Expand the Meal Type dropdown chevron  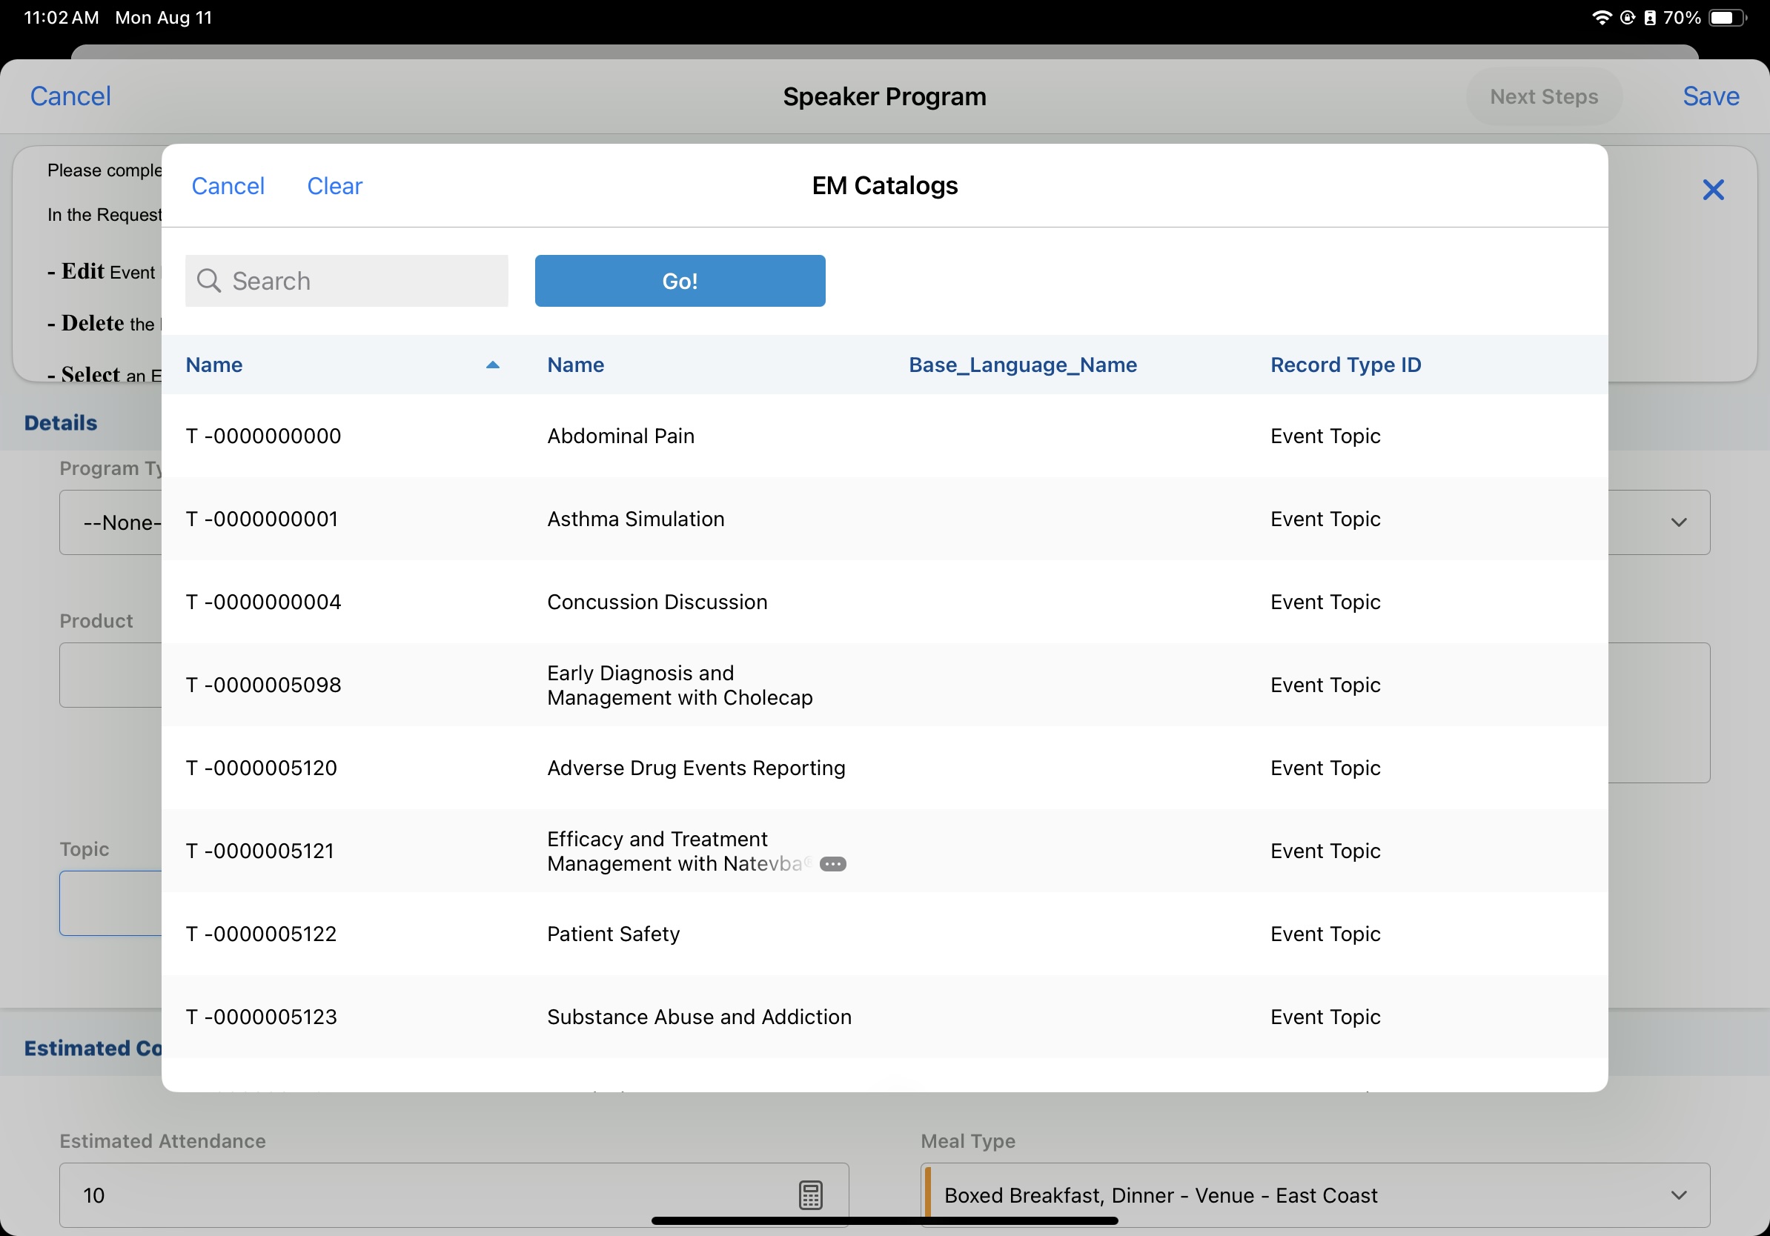pos(1678,1195)
